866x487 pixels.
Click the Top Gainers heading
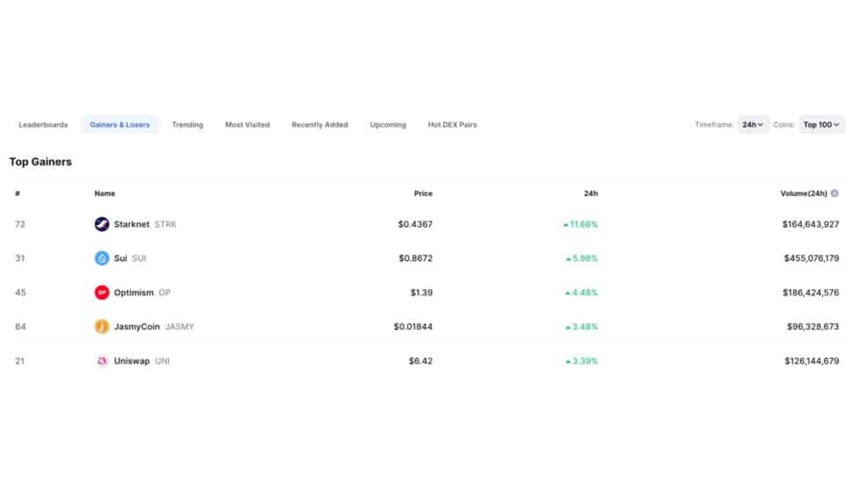[x=40, y=162]
